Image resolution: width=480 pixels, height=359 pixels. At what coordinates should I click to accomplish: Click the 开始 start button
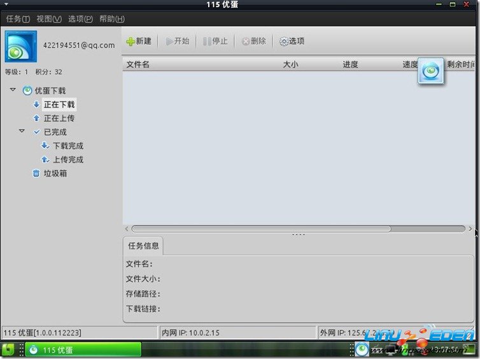177,41
